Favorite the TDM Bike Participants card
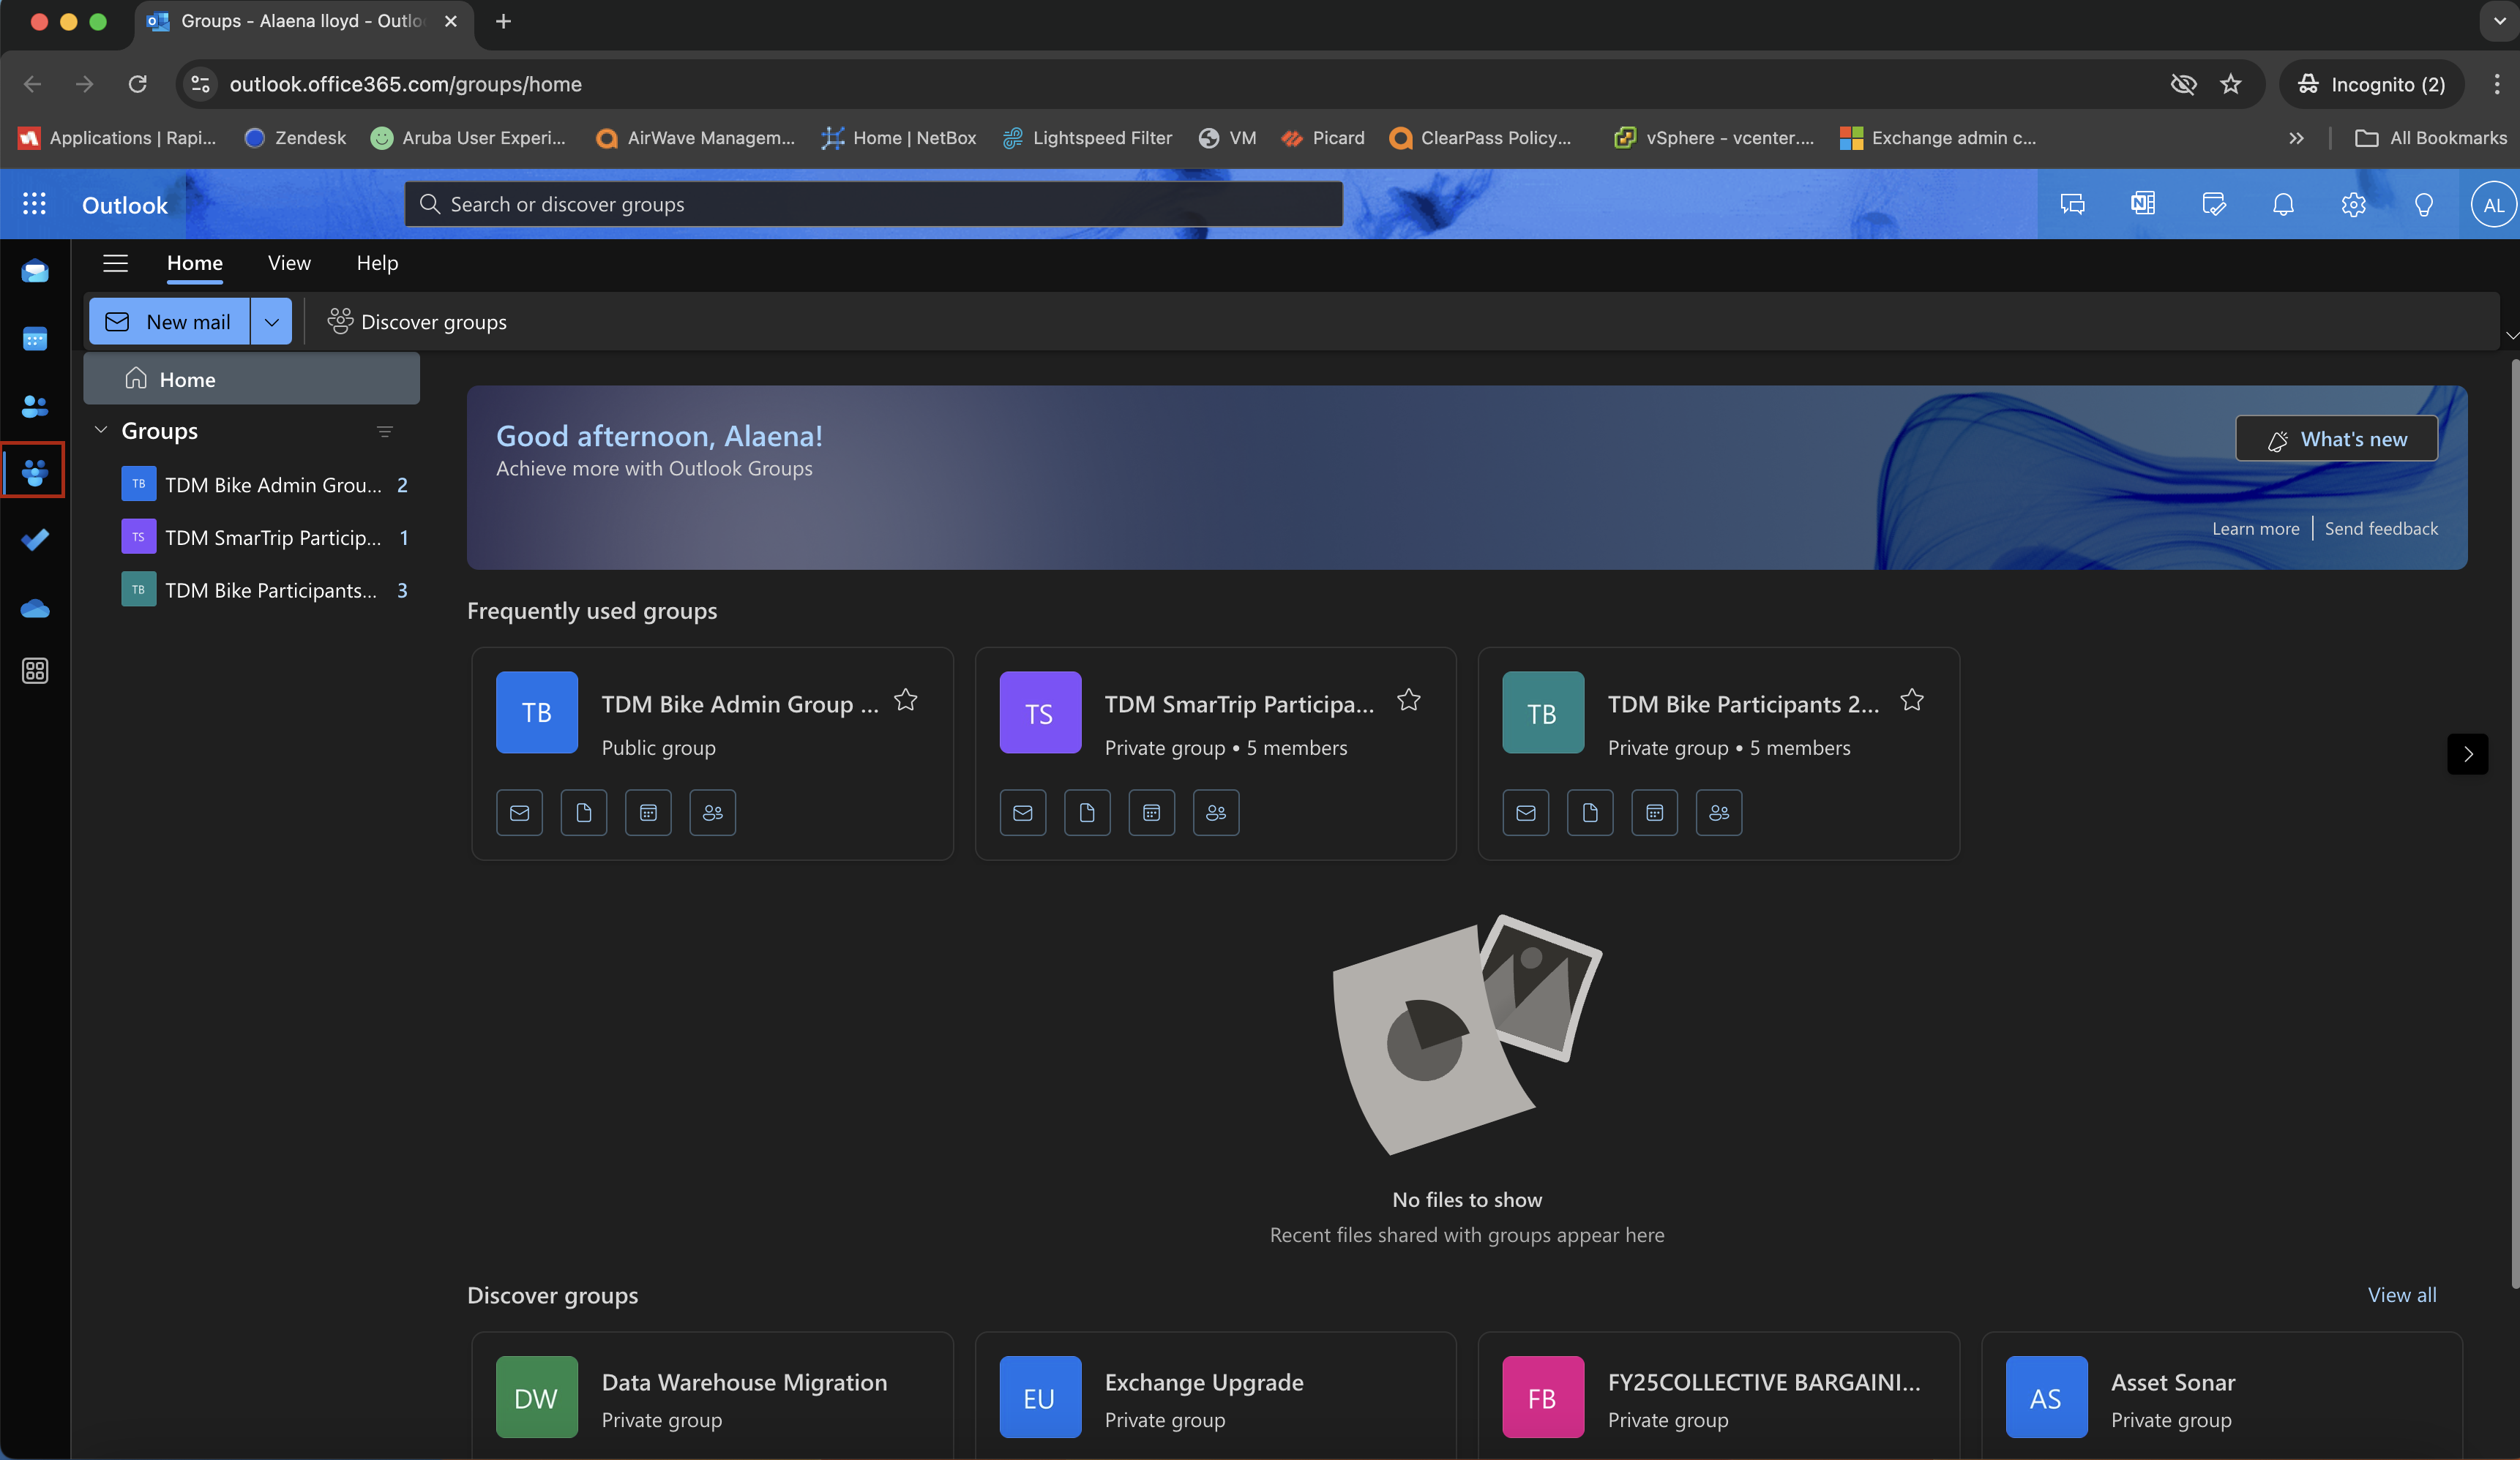The width and height of the screenshot is (2520, 1460). (1912, 701)
